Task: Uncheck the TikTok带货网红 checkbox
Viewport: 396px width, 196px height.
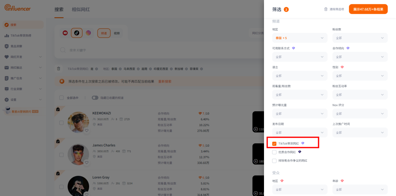Action: coord(274,144)
